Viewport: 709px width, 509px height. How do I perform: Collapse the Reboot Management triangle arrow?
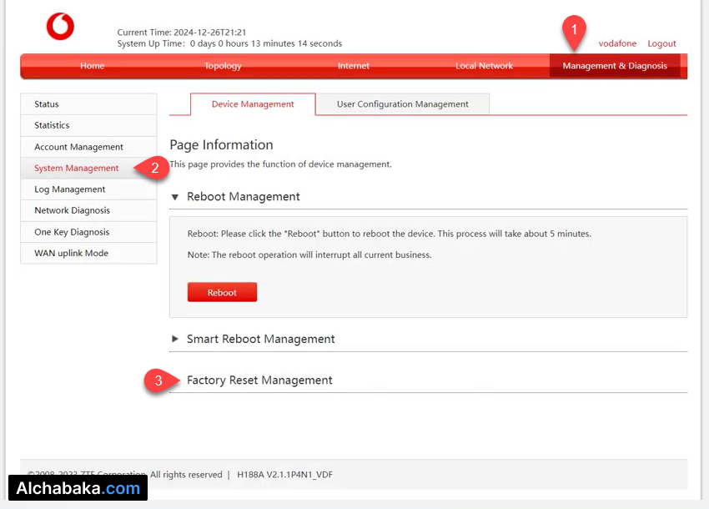point(175,197)
